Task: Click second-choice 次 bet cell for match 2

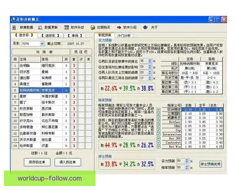Action: 81,72
